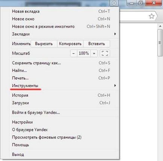Open Загрузки from the menu
Image resolution: width=163 pixels, height=161 pixels.
pyautogui.click(x=64, y=103)
